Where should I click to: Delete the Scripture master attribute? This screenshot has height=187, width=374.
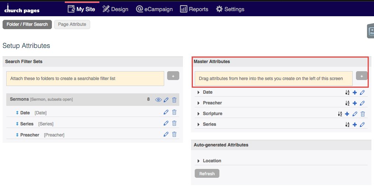[x=363, y=114]
